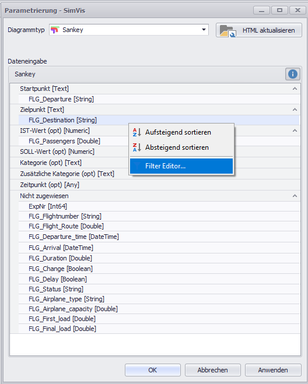Click the HTML aktualisieren button
The image size is (308, 384).
click(x=259, y=30)
